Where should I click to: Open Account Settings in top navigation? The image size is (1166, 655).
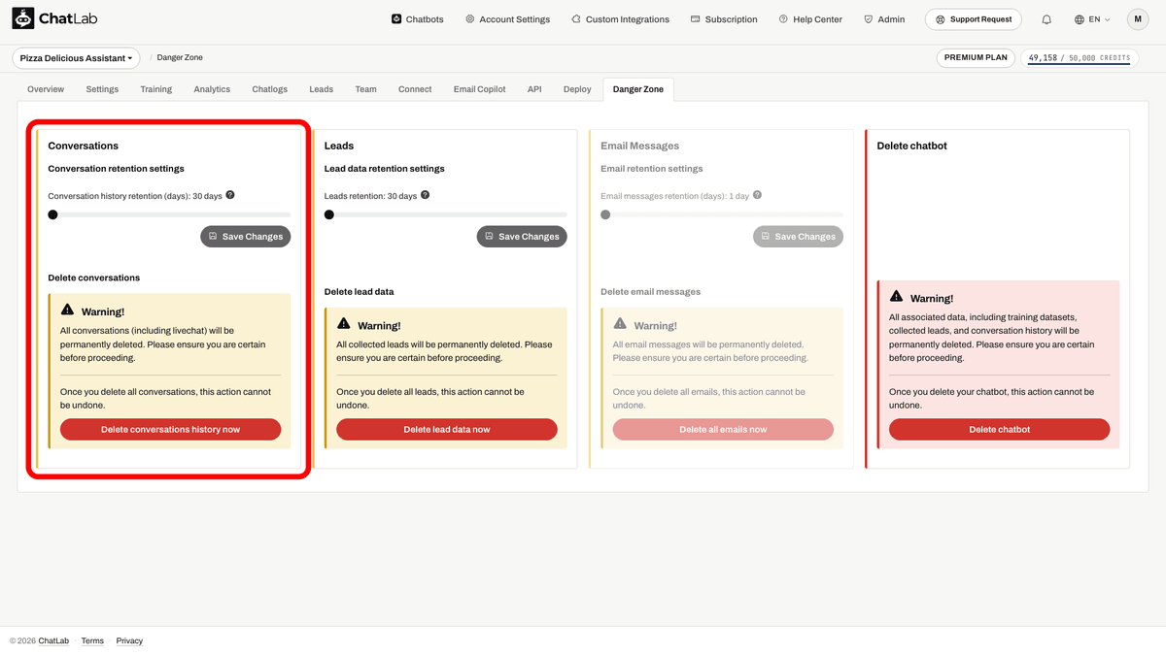click(x=507, y=19)
